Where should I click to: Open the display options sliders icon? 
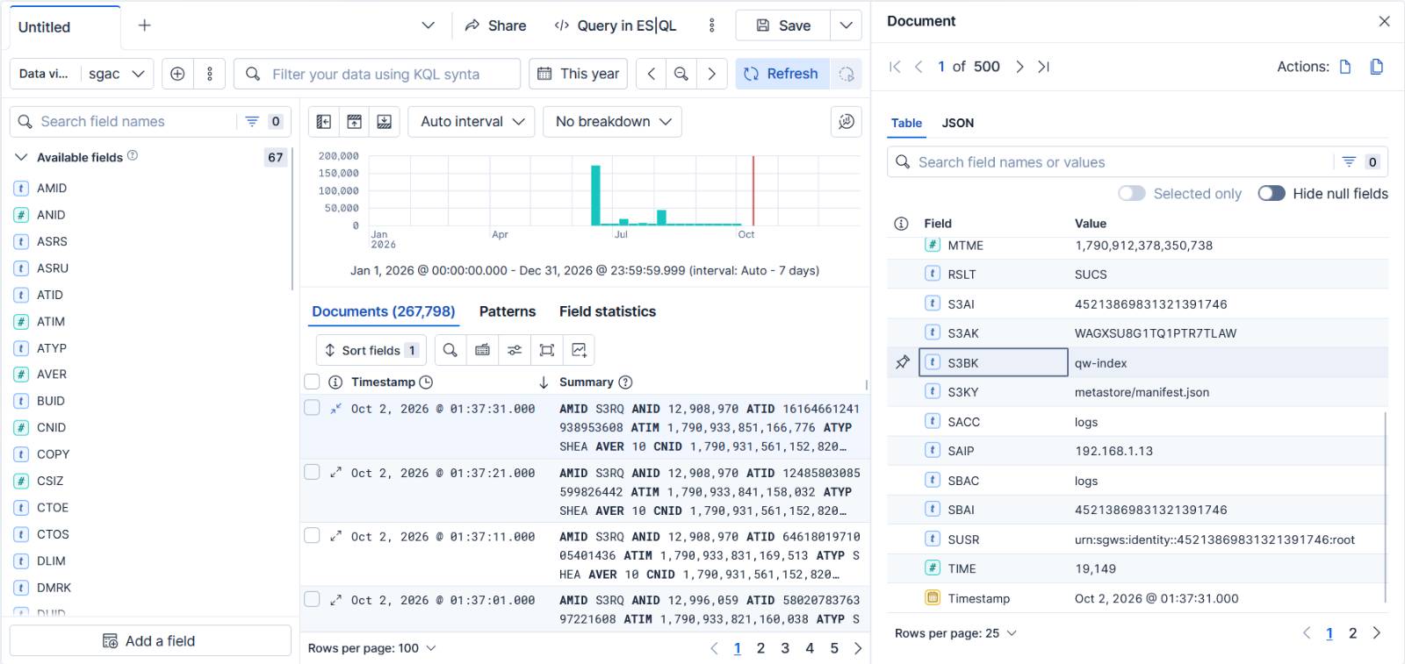(x=515, y=350)
